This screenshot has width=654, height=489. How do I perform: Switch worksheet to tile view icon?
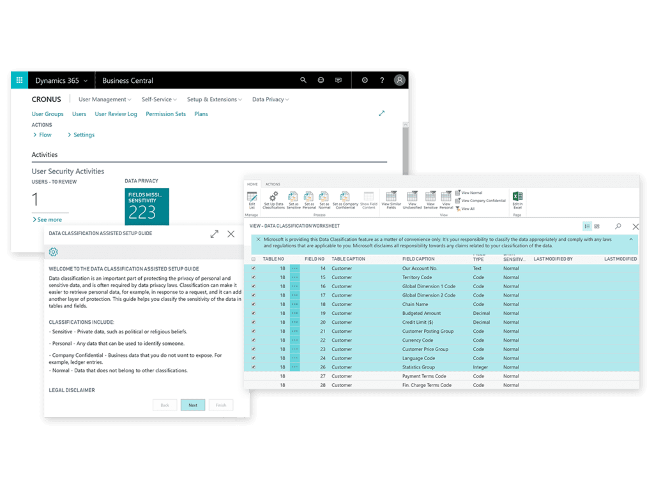[597, 226]
